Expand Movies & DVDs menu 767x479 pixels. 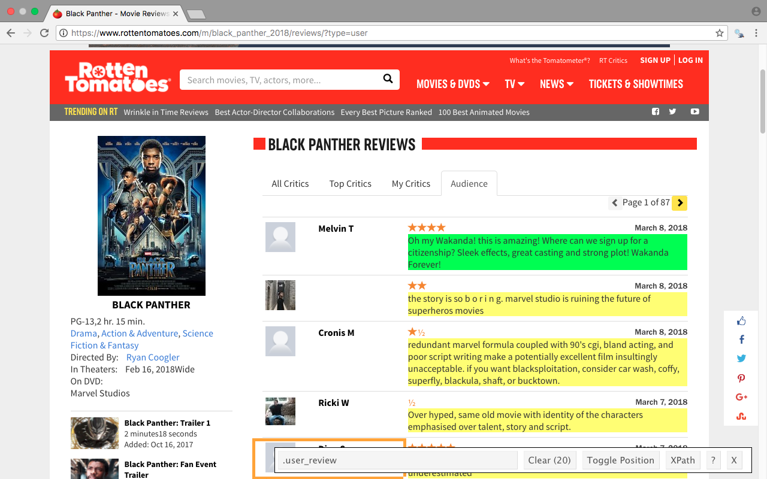[x=453, y=84]
